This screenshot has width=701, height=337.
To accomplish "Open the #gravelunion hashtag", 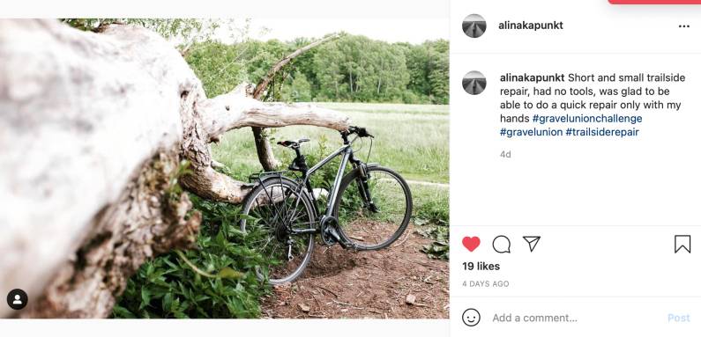I will (x=531, y=132).
